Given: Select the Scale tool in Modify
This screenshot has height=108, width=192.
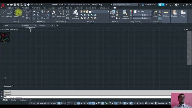Looking at the screenshot, I should 38,18.
